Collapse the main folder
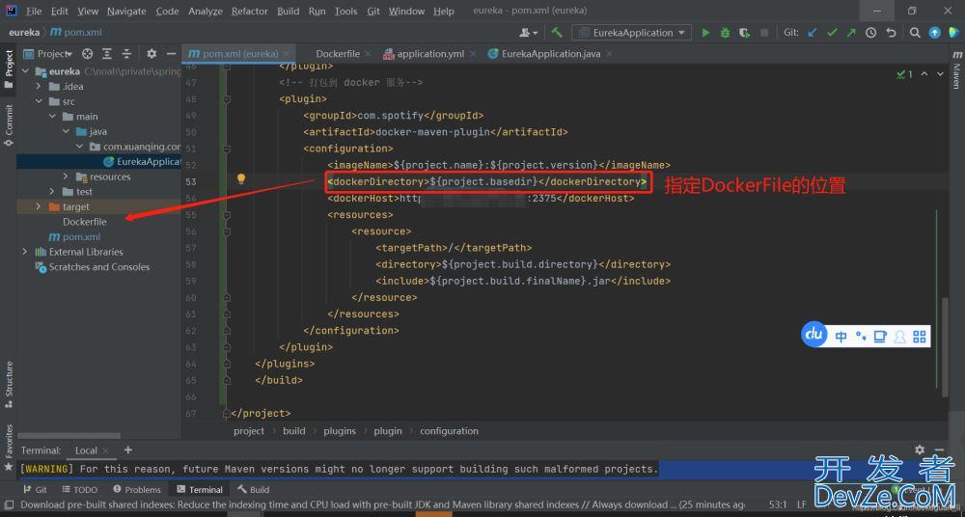The height and width of the screenshot is (517, 965). tap(52, 117)
